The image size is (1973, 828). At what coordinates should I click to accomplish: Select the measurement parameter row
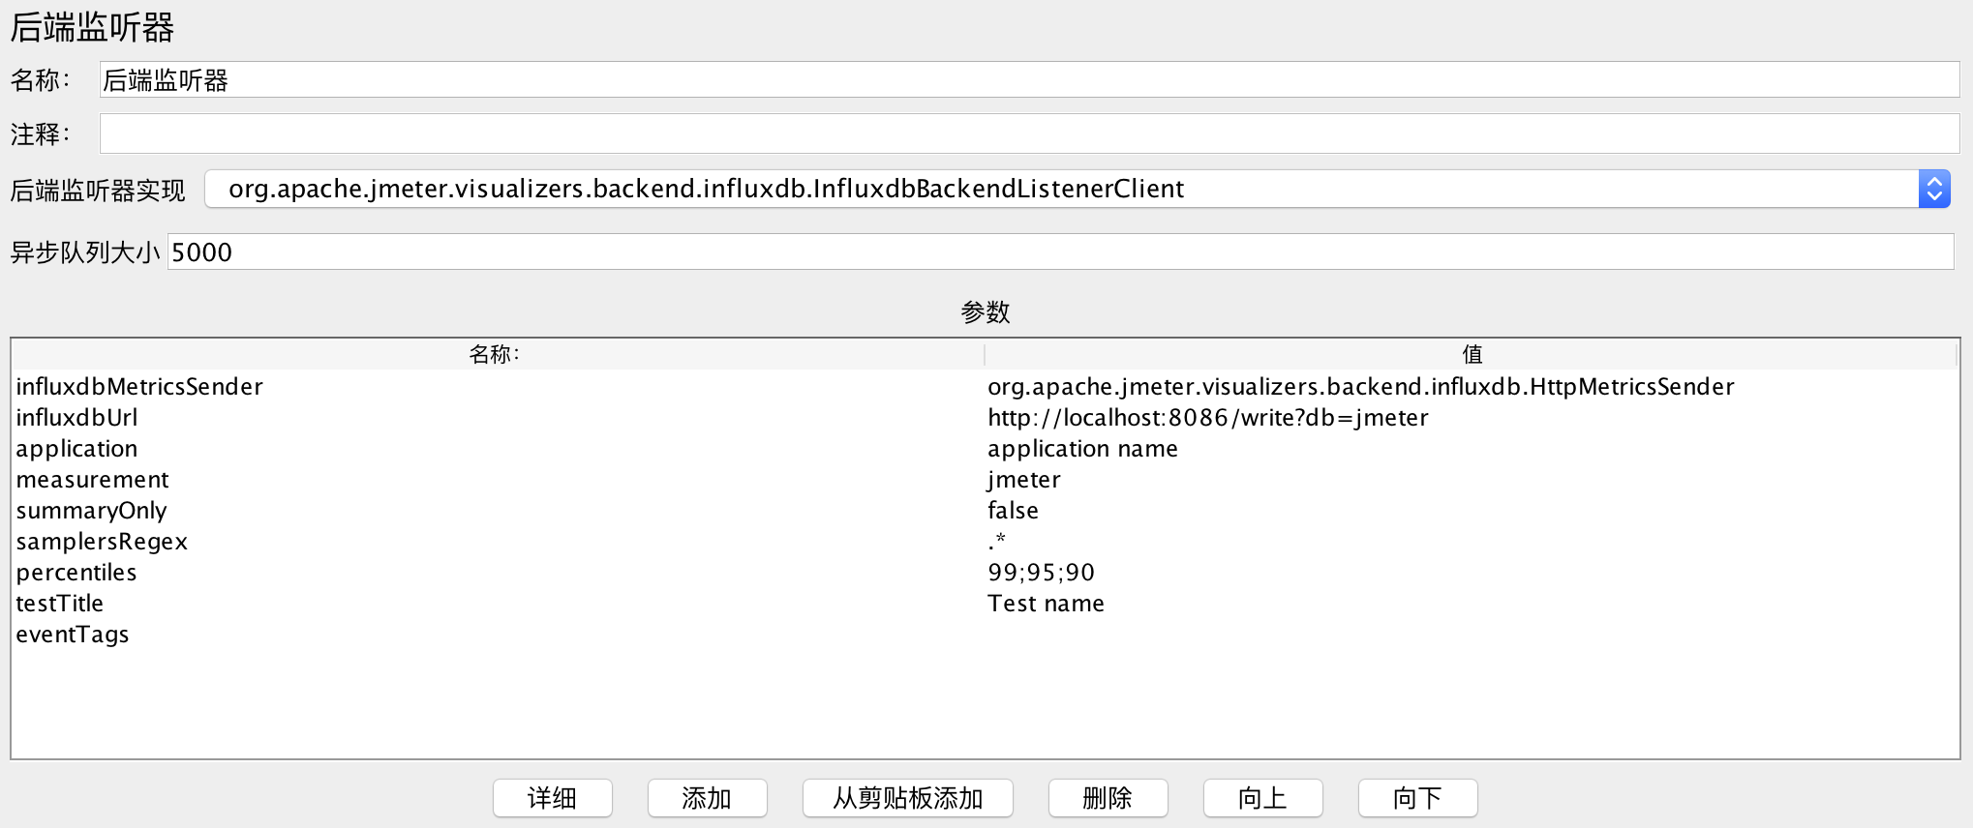[x=986, y=480]
